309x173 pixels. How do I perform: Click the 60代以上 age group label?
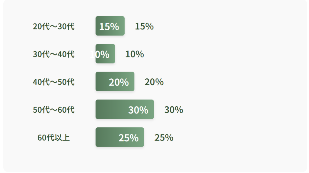[54, 138]
